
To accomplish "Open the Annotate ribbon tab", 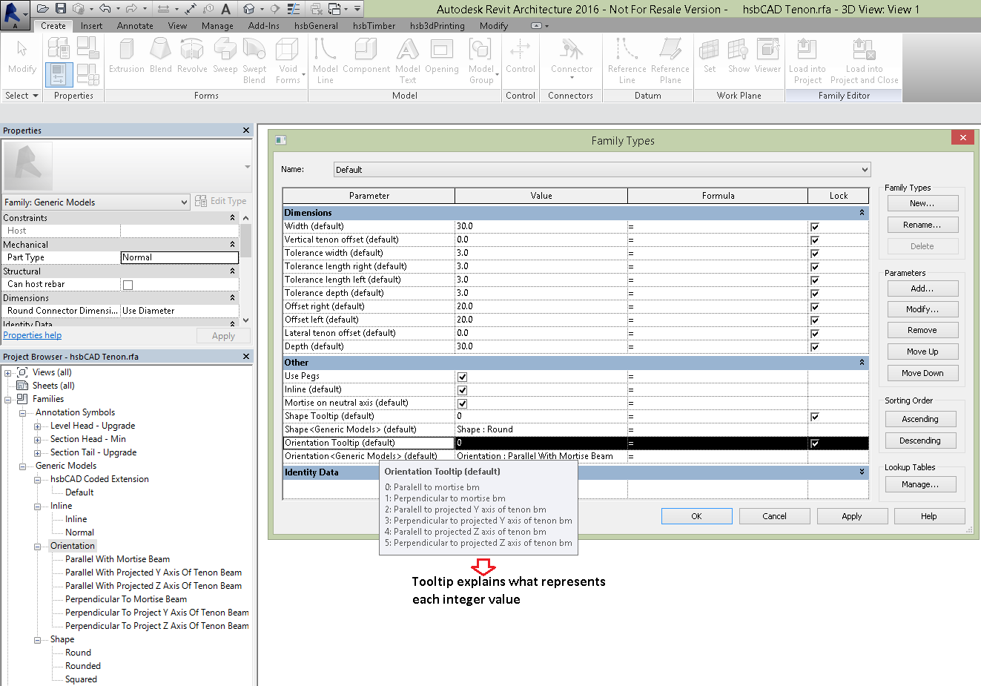I will point(135,24).
